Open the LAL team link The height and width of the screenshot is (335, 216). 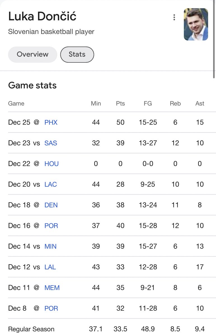click(50, 267)
